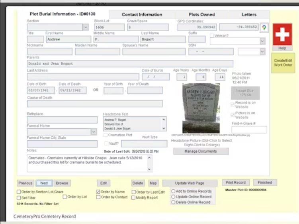Click the Block-Lot field showing 1606
The image size is (299, 224).
click(109, 28)
